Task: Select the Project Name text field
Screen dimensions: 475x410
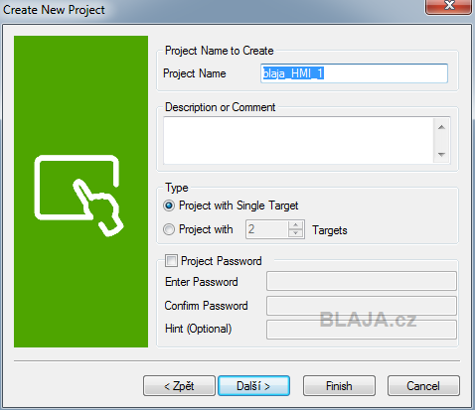Action: tap(354, 73)
